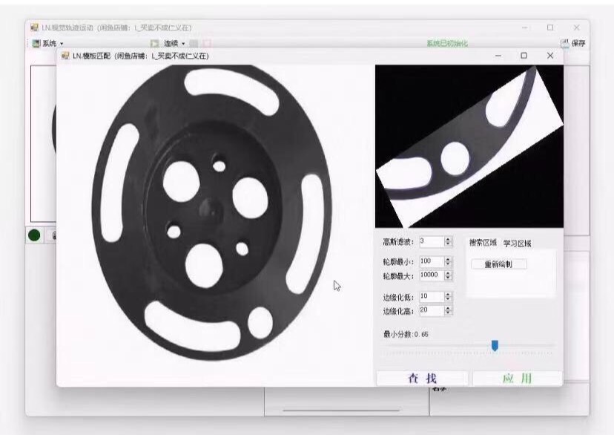Click the 连续 continuous run play icon
The width and height of the screenshot is (614, 435).
[155, 44]
